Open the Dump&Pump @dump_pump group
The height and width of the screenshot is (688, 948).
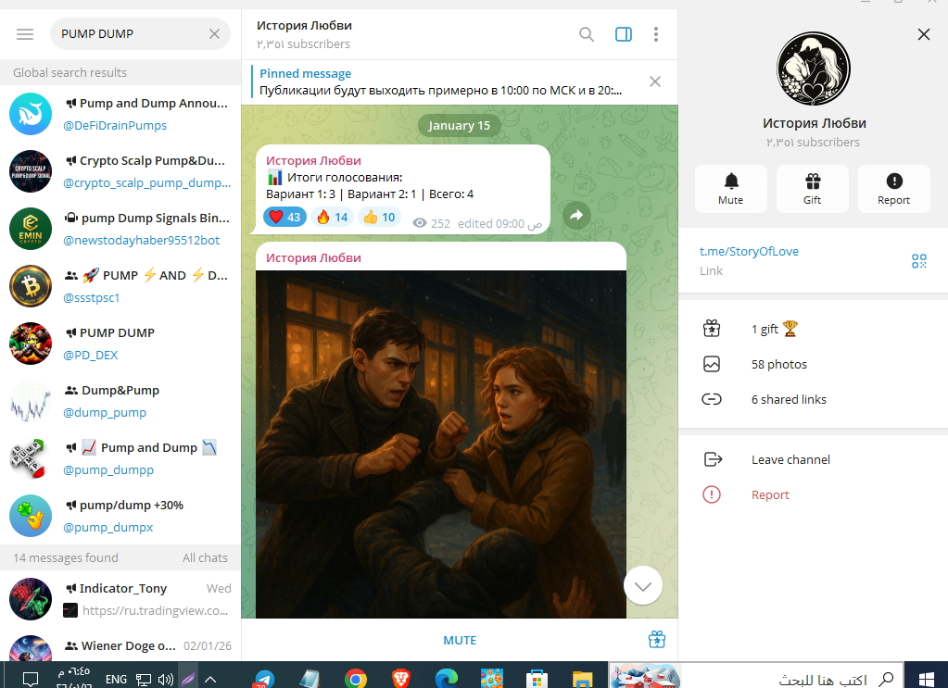click(x=120, y=401)
